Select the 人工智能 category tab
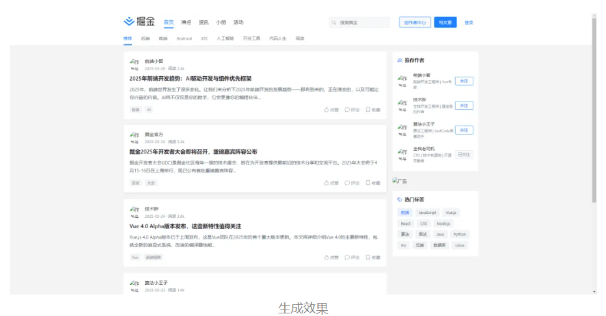This screenshot has width=606, height=316. click(x=225, y=38)
